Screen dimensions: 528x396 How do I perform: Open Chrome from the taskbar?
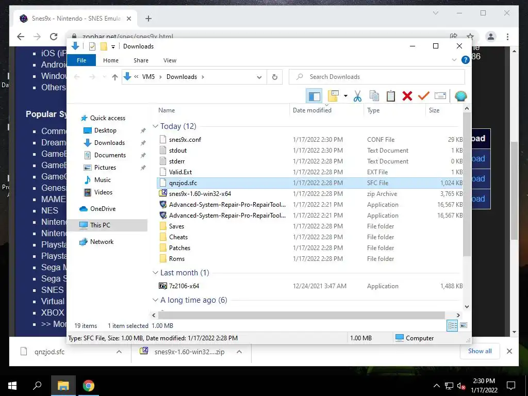click(89, 385)
